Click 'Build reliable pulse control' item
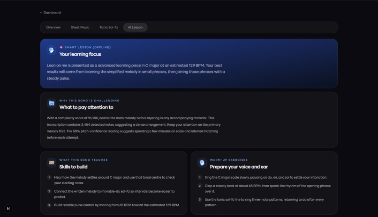 click(x=117, y=205)
